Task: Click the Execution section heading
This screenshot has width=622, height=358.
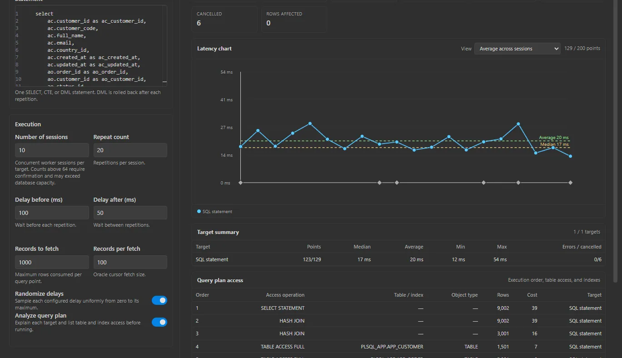Action: click(28, 124)
